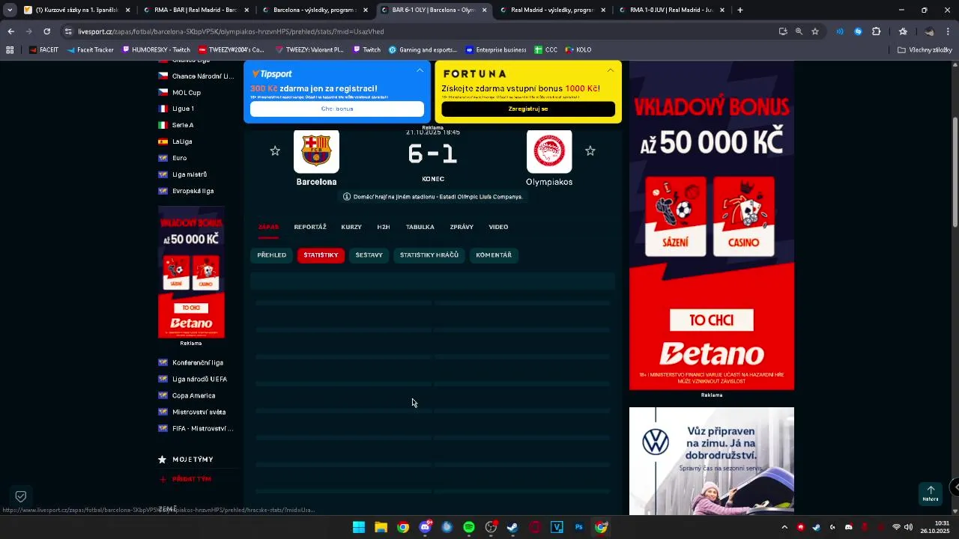Bookmark this page with the star icon
Image resolution: width=959 pixels, height=539 pixels.
(815, 31)
